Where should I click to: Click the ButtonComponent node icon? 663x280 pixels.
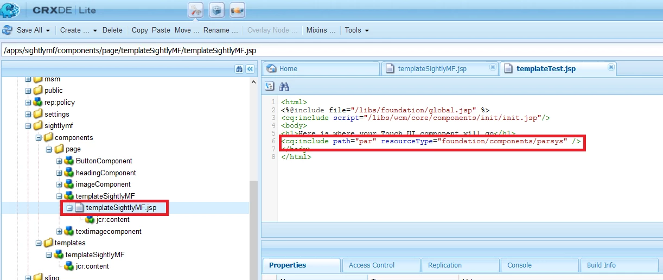[x=69, y=161]
